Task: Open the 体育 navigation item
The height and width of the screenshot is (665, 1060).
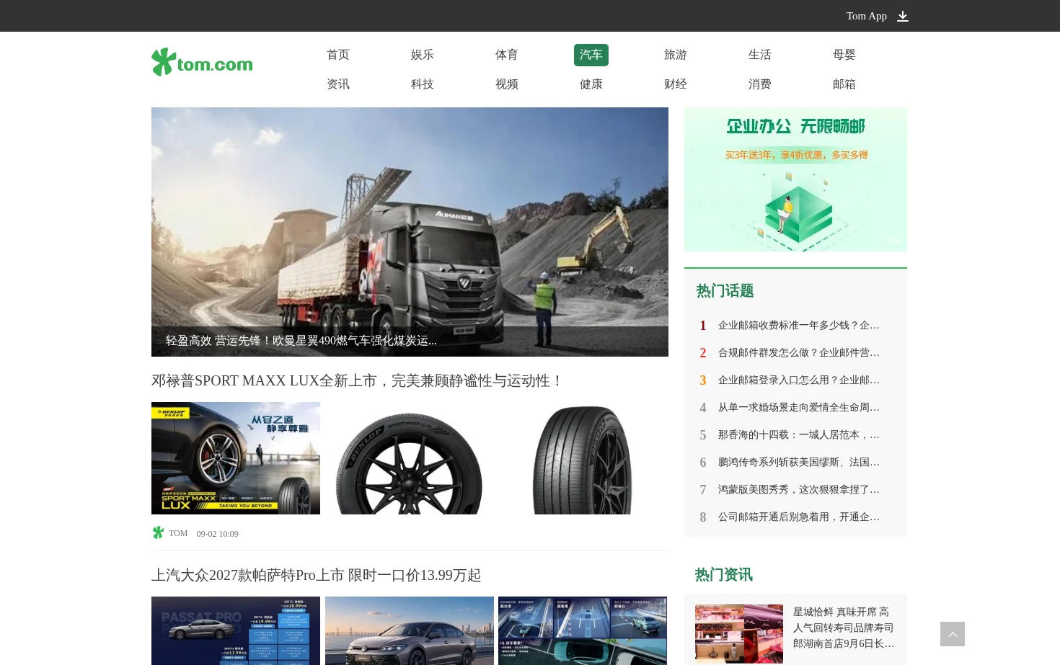Action: click(507, 55)
